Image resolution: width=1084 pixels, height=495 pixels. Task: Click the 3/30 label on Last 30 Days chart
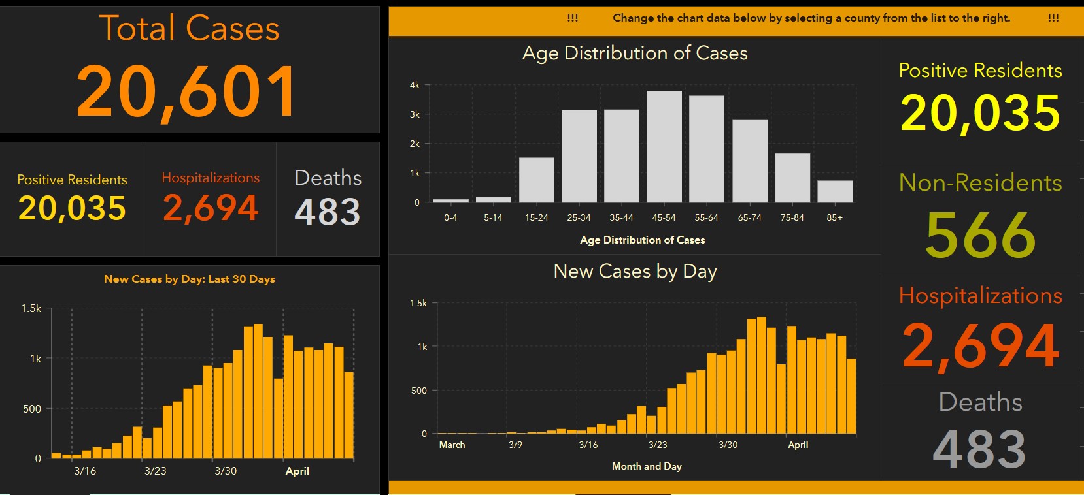tap(226, 471)
